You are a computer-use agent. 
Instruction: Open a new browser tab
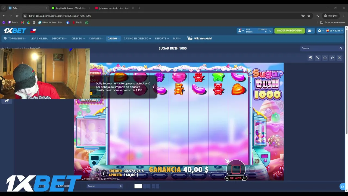point(139,8)
